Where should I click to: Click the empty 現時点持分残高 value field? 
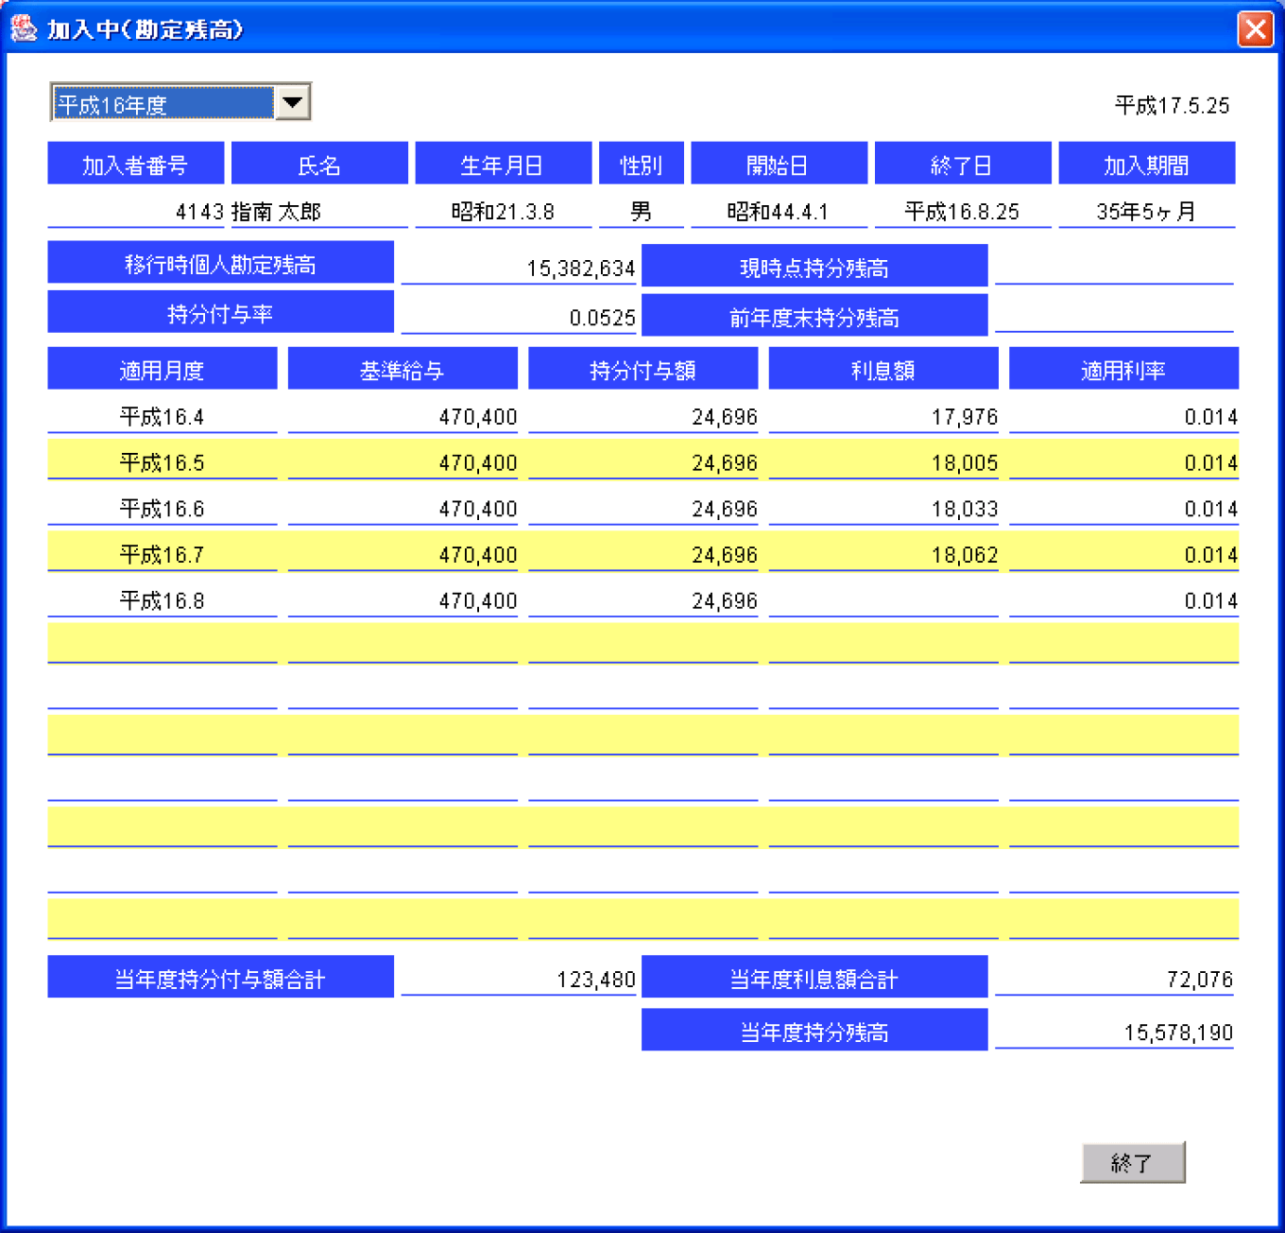[1114, 267]
